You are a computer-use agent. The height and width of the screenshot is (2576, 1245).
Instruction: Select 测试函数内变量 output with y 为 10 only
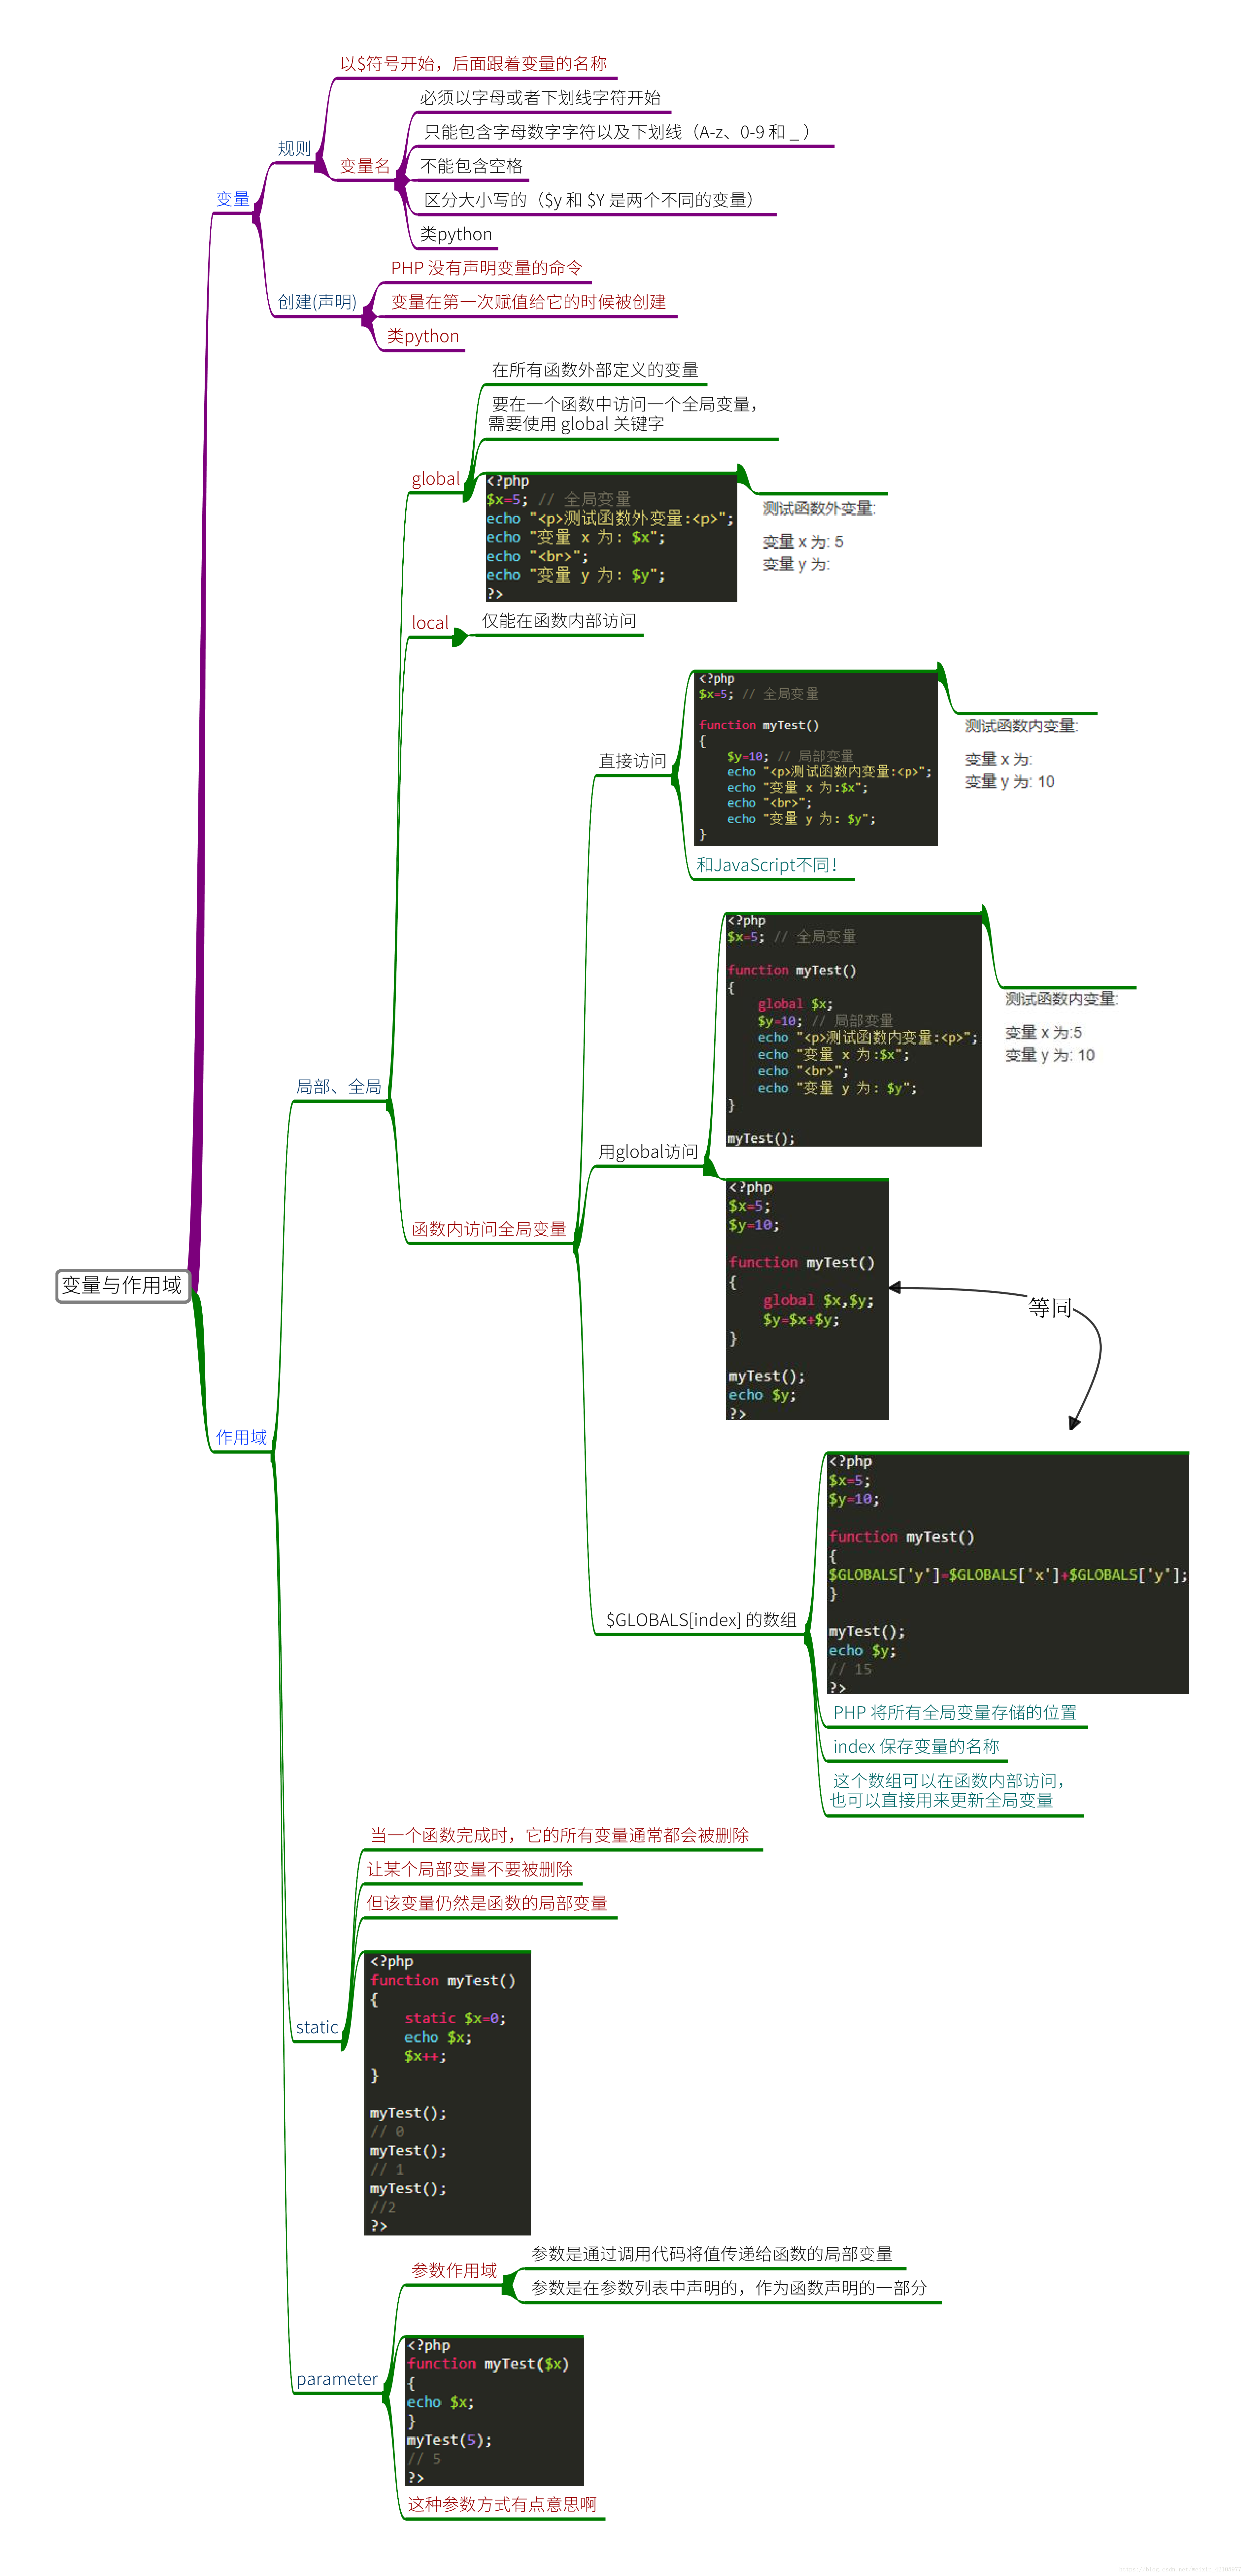point(1022,754)
